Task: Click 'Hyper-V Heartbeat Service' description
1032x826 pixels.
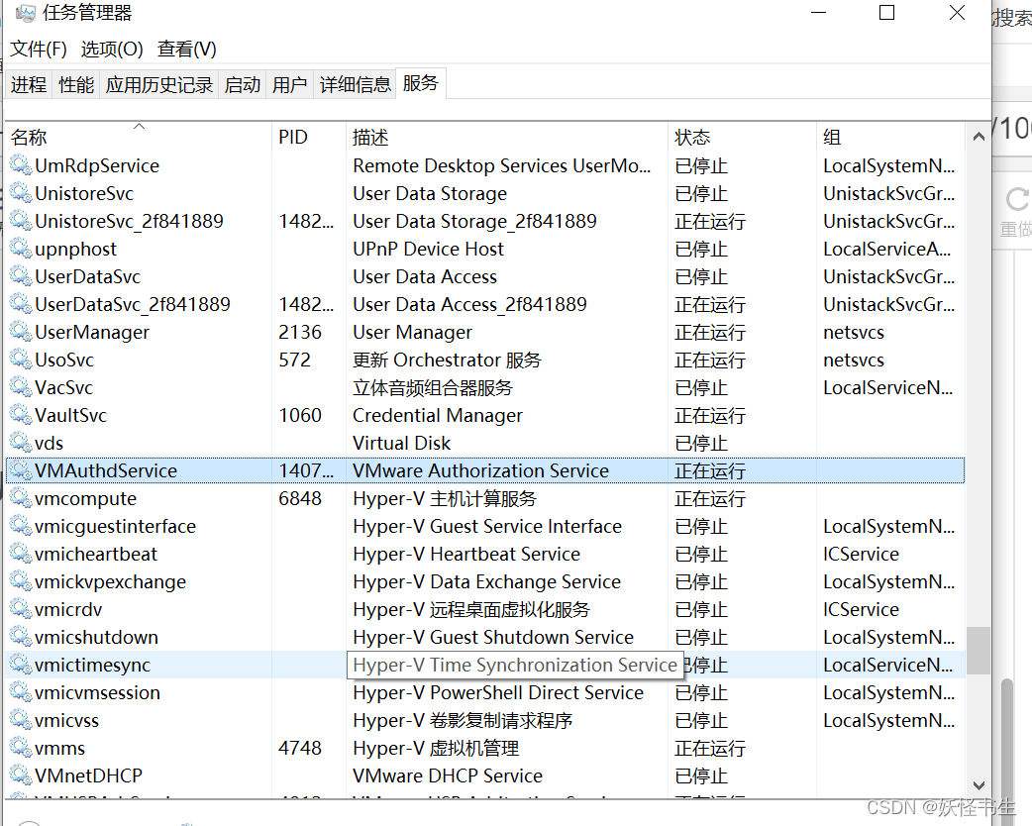Action: [466, 555]
